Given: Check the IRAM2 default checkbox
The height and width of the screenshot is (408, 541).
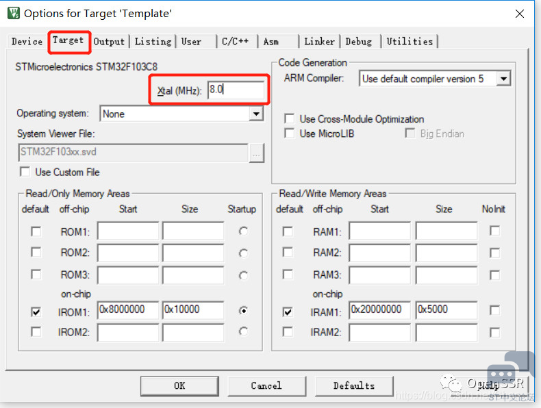Looking at the screenshot, I should pos(288,332).
